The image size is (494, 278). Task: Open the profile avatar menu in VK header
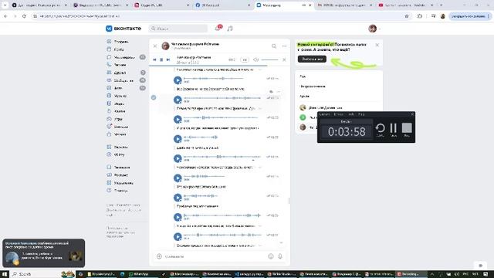coord(374,29)
